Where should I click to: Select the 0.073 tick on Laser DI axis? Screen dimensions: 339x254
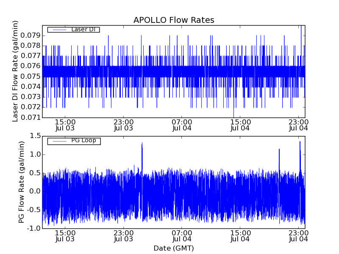[x=31, y=97]
